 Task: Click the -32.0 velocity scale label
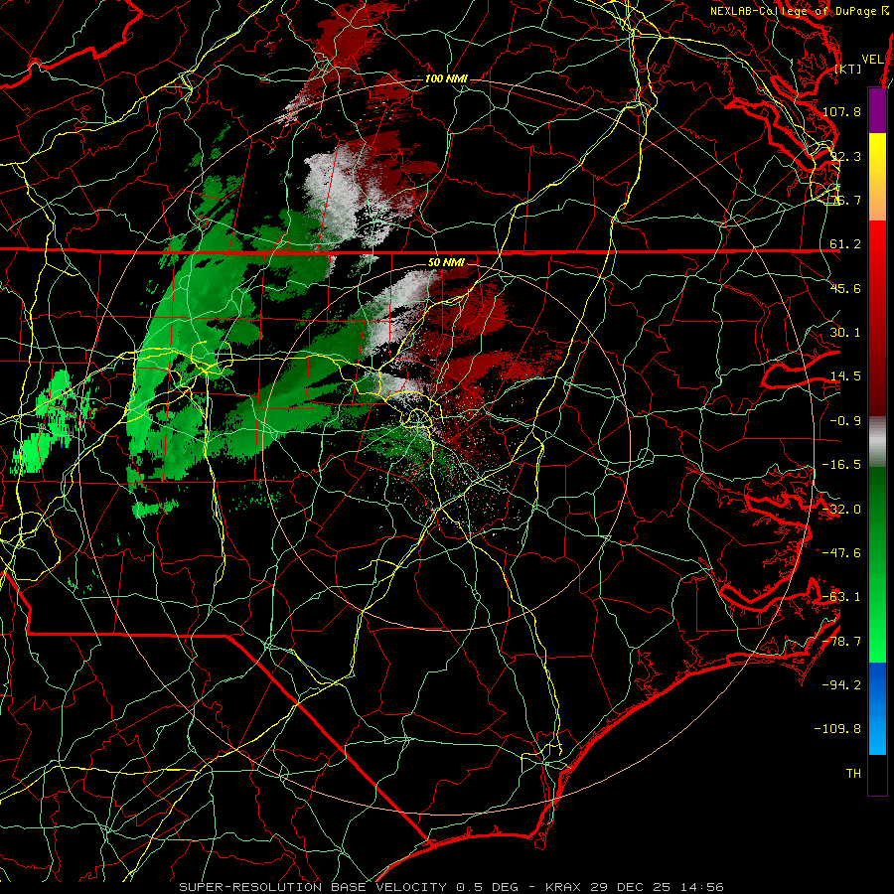tap(841, 510)
